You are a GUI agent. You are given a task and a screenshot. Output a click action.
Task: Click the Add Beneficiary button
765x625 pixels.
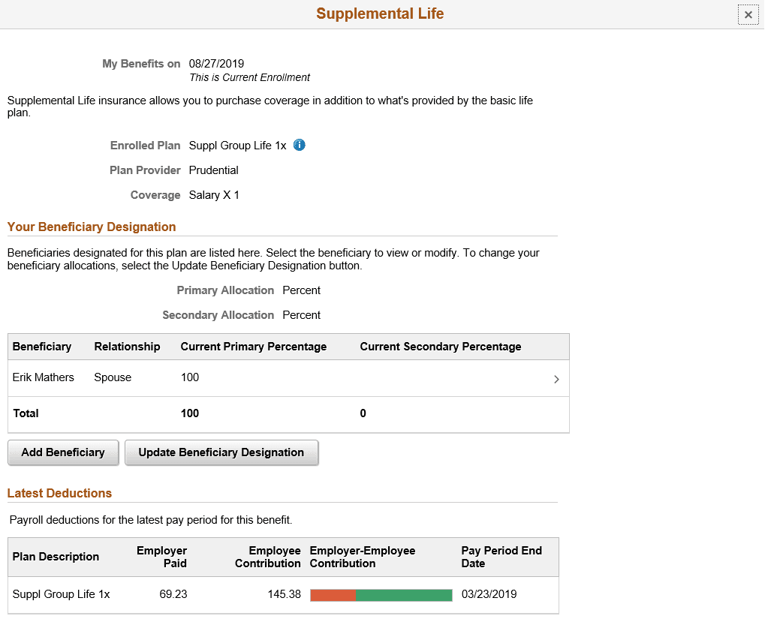[62, 452]
